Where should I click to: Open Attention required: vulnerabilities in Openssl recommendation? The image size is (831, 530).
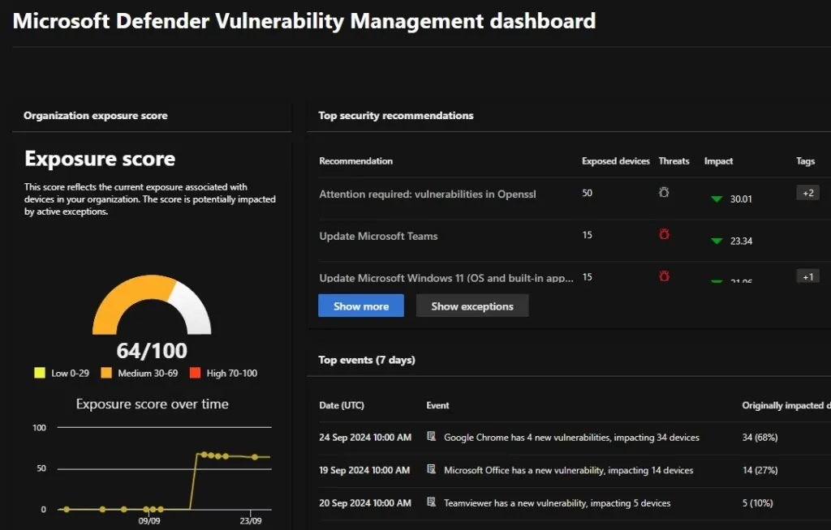tap(427, 194)
